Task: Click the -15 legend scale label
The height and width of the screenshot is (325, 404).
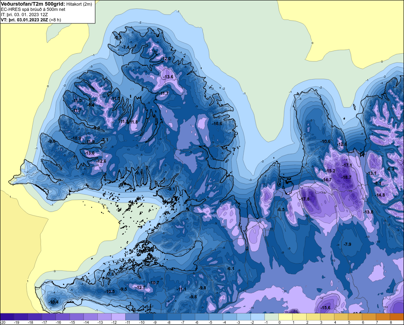Action: tap(72, 323)
